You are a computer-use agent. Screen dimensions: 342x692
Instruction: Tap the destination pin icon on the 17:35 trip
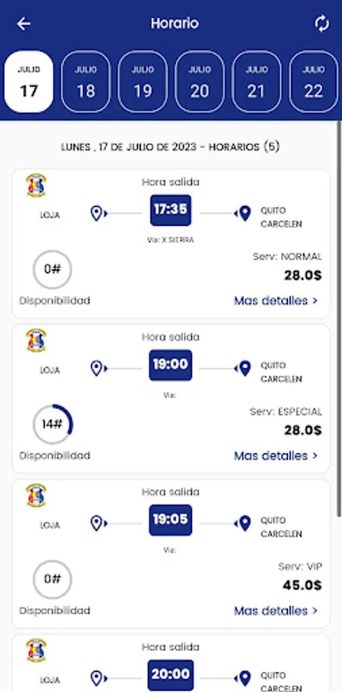point(243,214)
